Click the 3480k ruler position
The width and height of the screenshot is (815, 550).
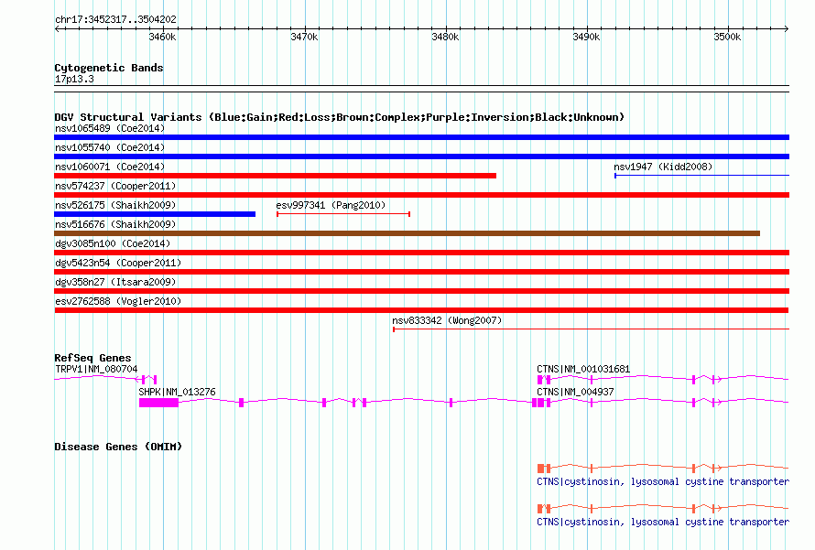(x=445, y=37)
